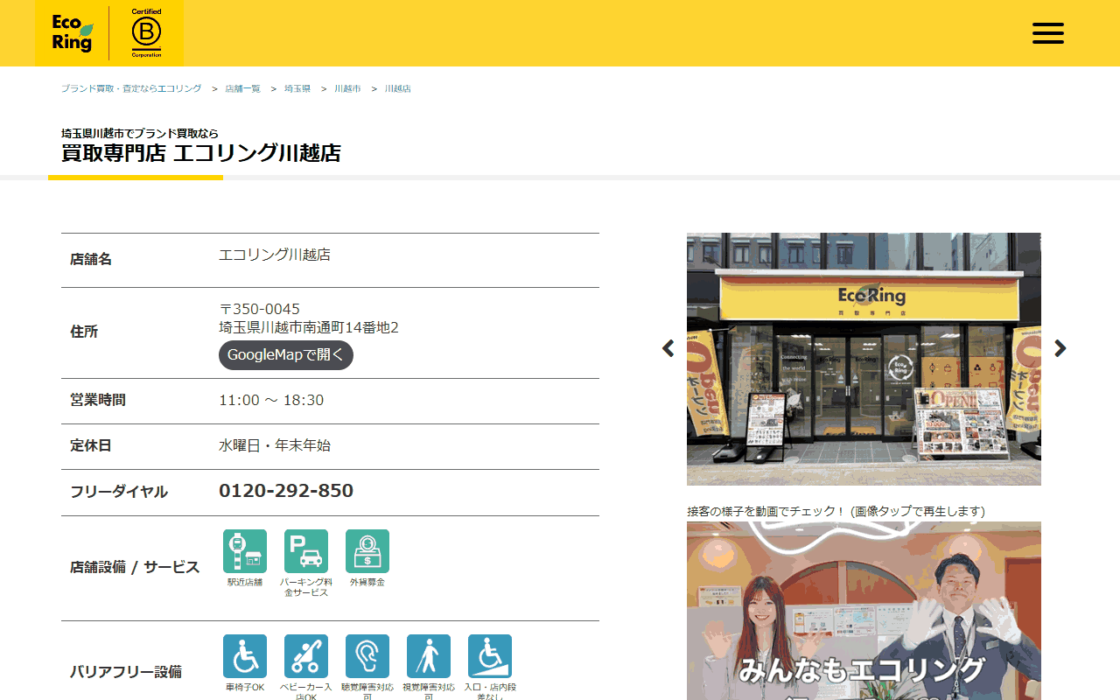Click the 川越店 breadcrumb text
1120x700 pixels.
click(397, 89)
